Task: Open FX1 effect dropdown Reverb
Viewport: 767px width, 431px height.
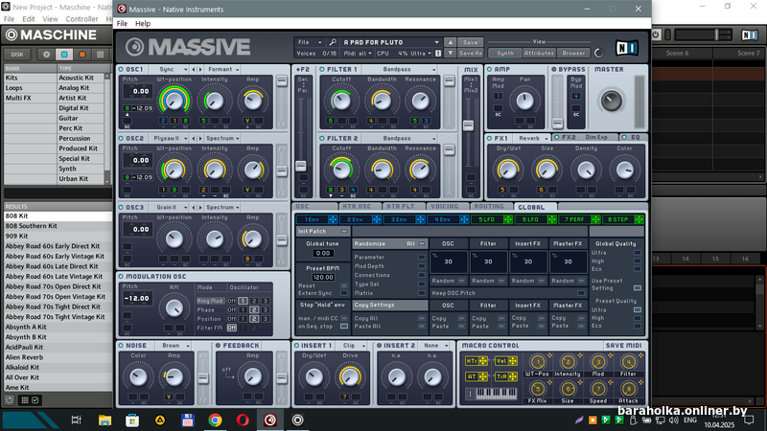Action: [533, 138]
